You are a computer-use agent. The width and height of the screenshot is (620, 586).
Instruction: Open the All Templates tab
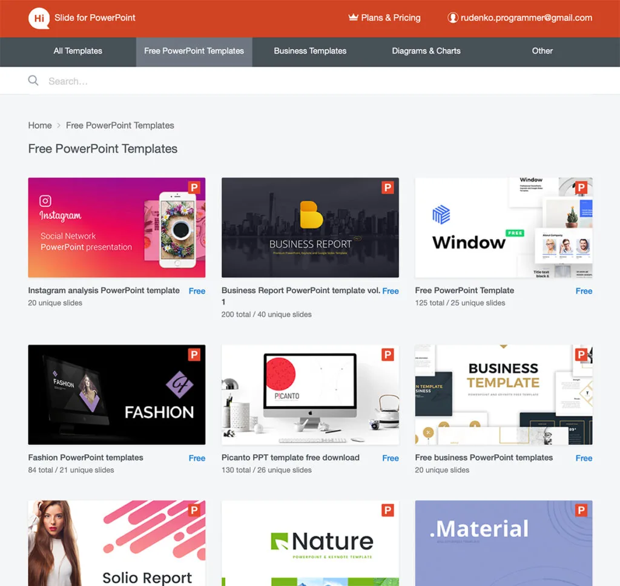click(78, 51)
